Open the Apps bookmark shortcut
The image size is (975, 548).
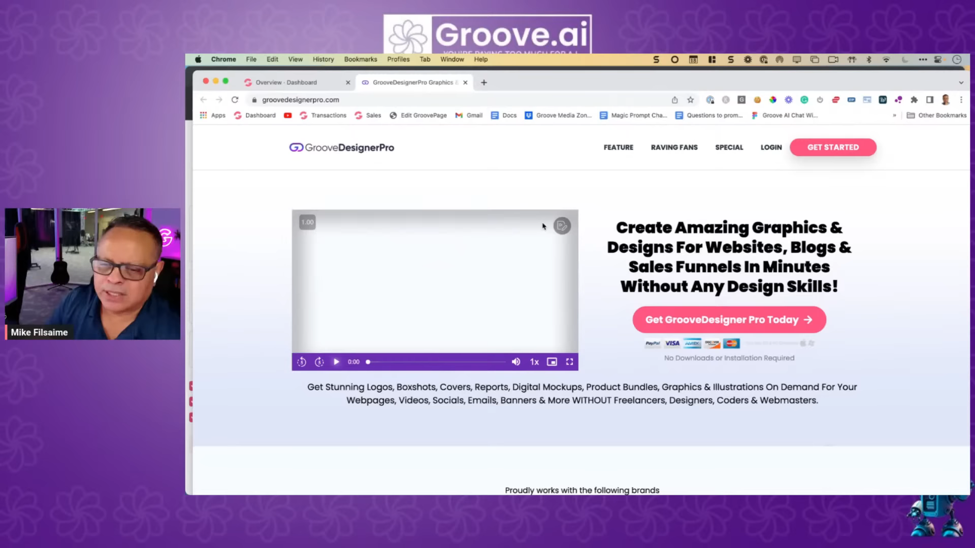coord(213,116)
